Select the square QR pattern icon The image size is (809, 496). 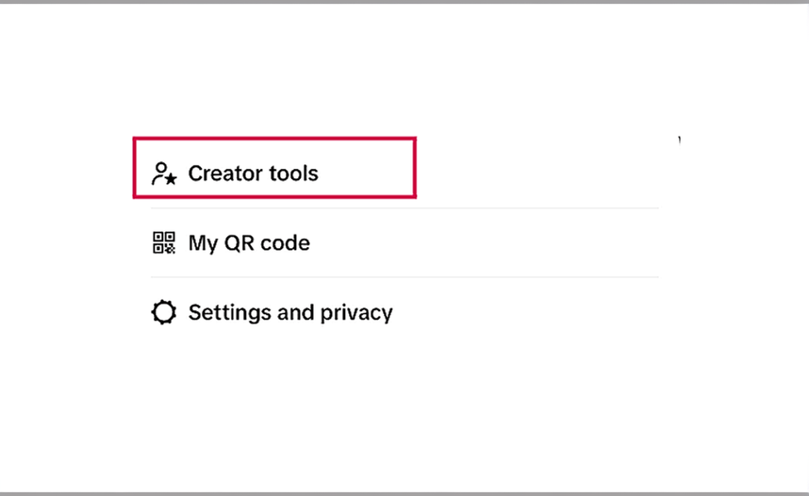(x=164, y=242)
